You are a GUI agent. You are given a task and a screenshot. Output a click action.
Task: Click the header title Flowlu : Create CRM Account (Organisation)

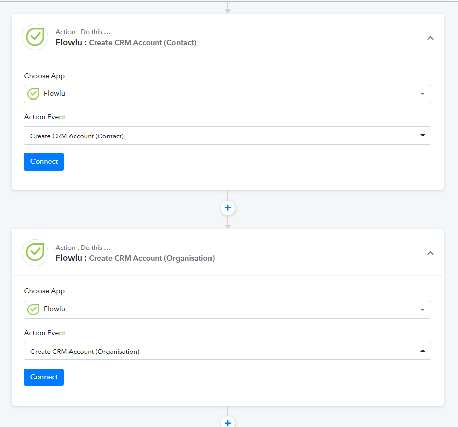pyautogui.click(x=135, y=258)
